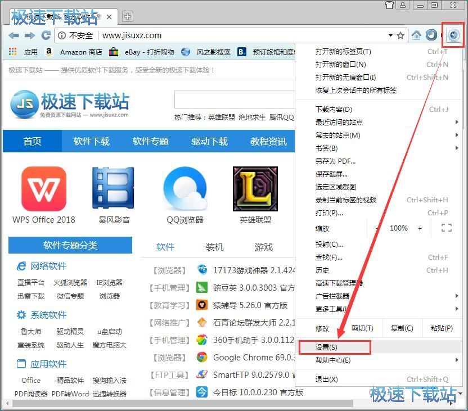Viewport: 468px width, 411px height.
Task: Click the WPS Office 2018 icon
Action: click(x=44, y=189)
